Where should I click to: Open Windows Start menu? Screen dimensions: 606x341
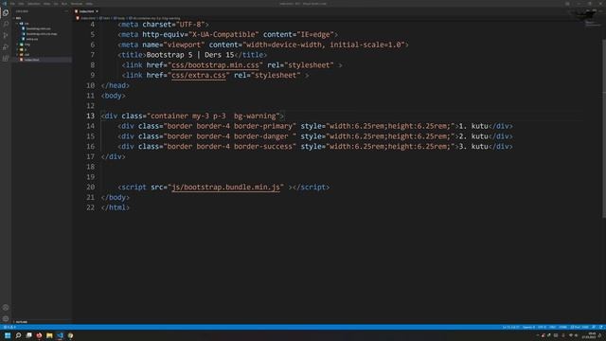pyautogui.click(x=8, y=335)
